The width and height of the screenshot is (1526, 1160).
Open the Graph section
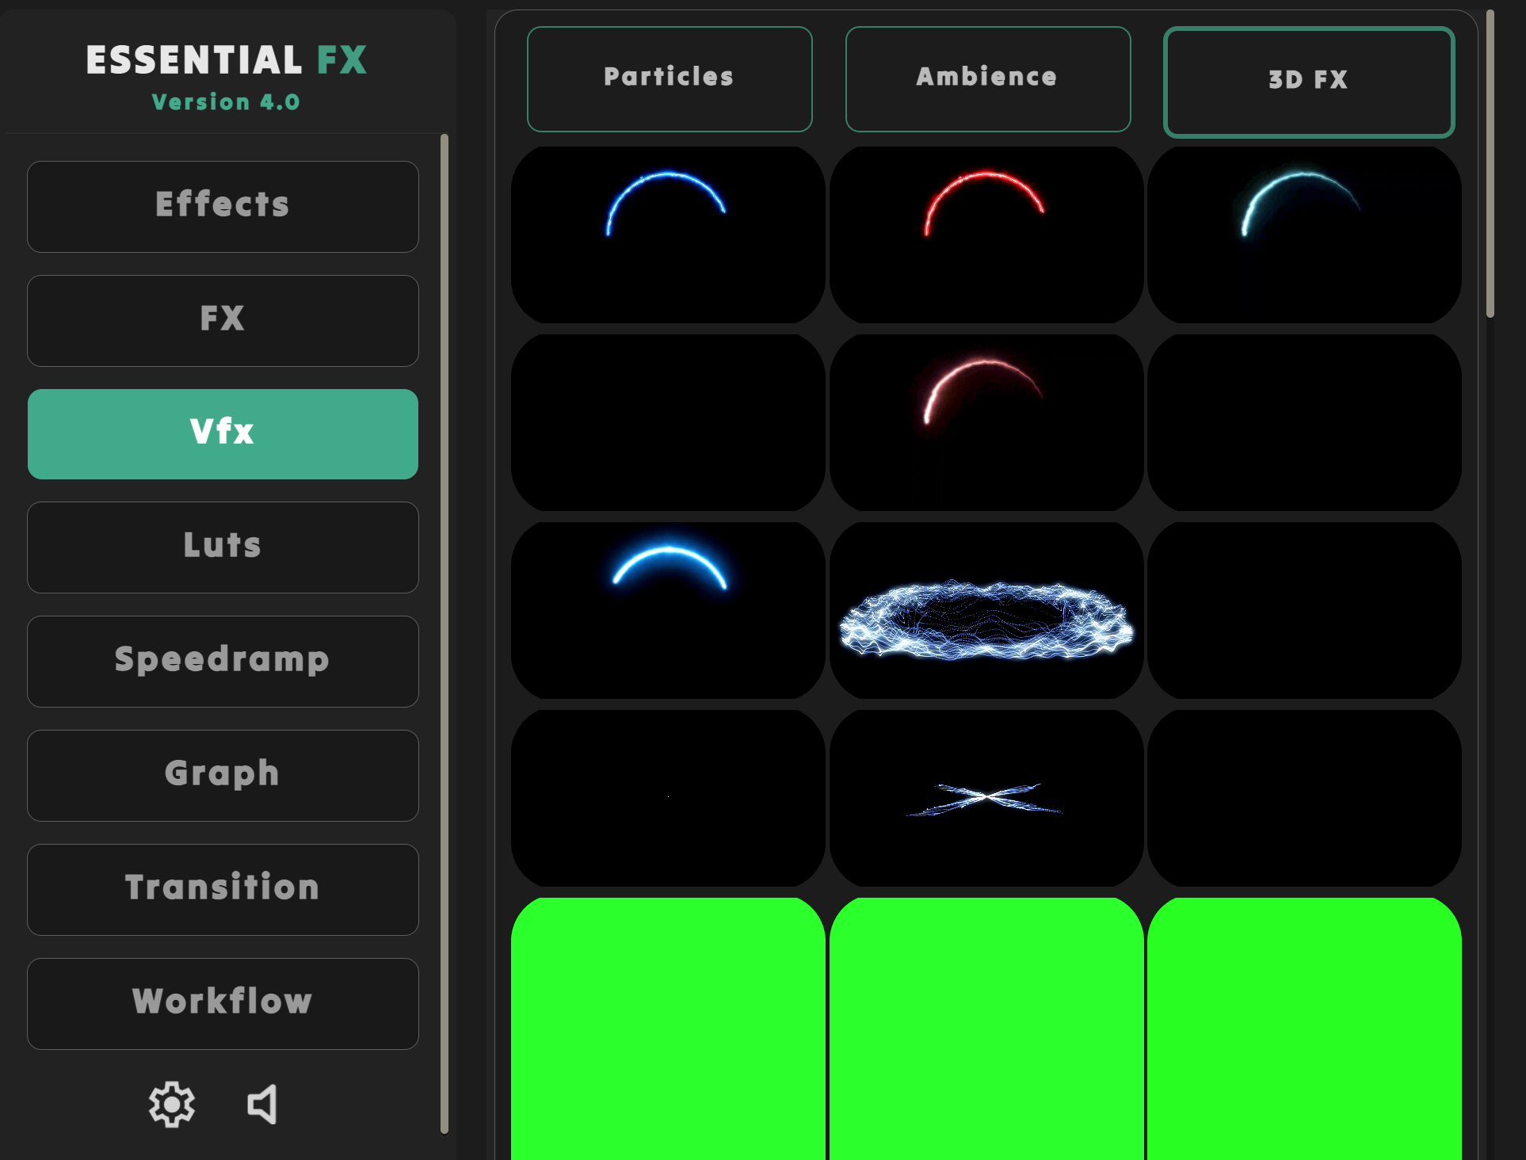coord(223,775)
